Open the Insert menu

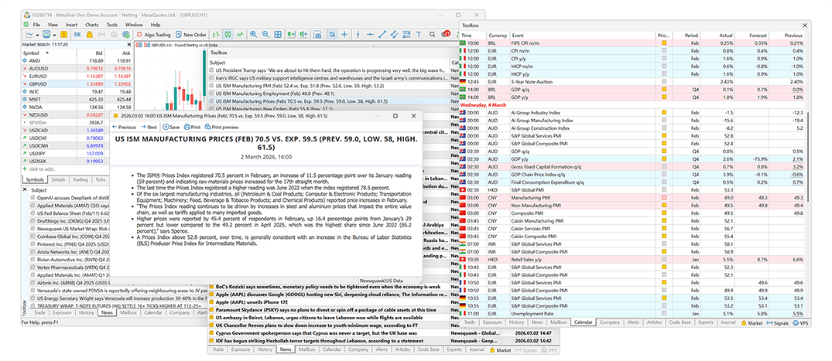71,25
